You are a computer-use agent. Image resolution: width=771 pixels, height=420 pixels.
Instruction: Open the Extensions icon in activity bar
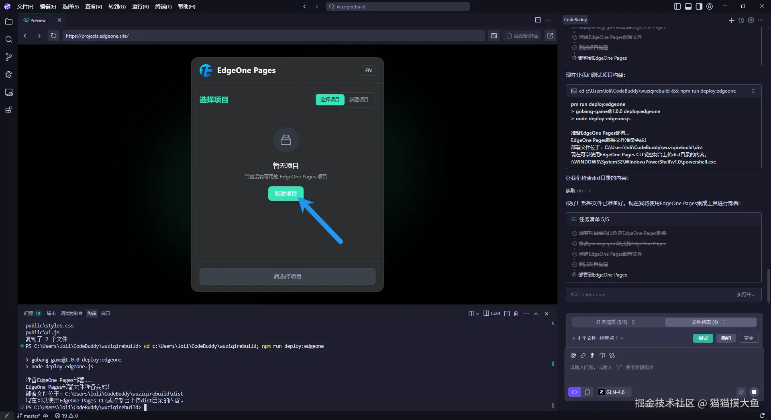[x=8, y=110]
